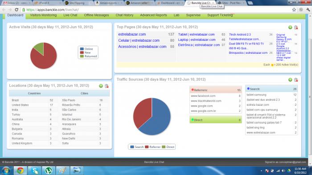Image resolution: width=312 pixels, height=175 pixels.
Task: Open the Support Ticketing tab
Action: click(220, 15)
